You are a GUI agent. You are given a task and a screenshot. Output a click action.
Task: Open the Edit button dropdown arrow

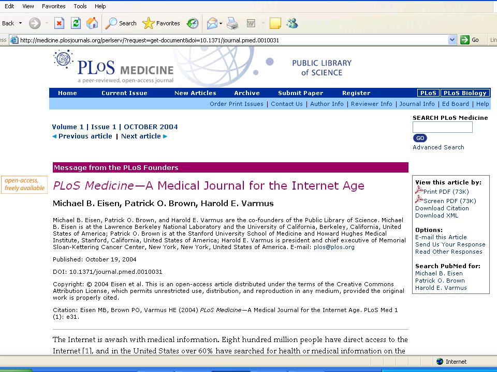(263, 23)
